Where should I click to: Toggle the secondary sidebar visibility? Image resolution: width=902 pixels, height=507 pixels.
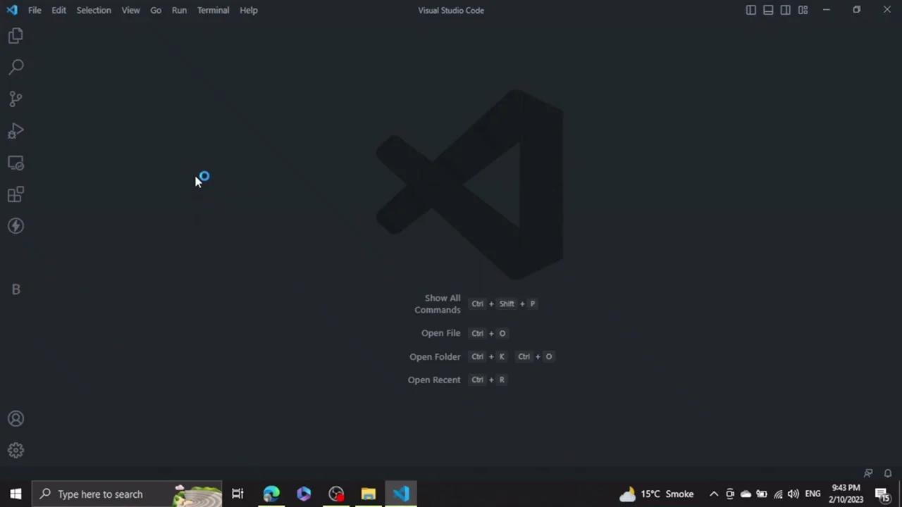pos(785,10)
